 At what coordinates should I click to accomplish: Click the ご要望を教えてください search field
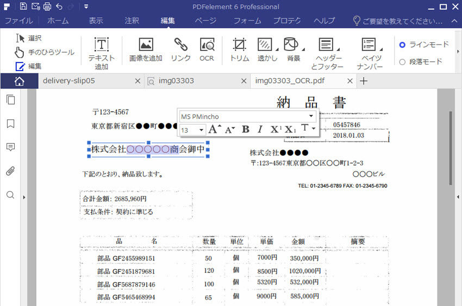pyautogui.click(x=398, y=21)
